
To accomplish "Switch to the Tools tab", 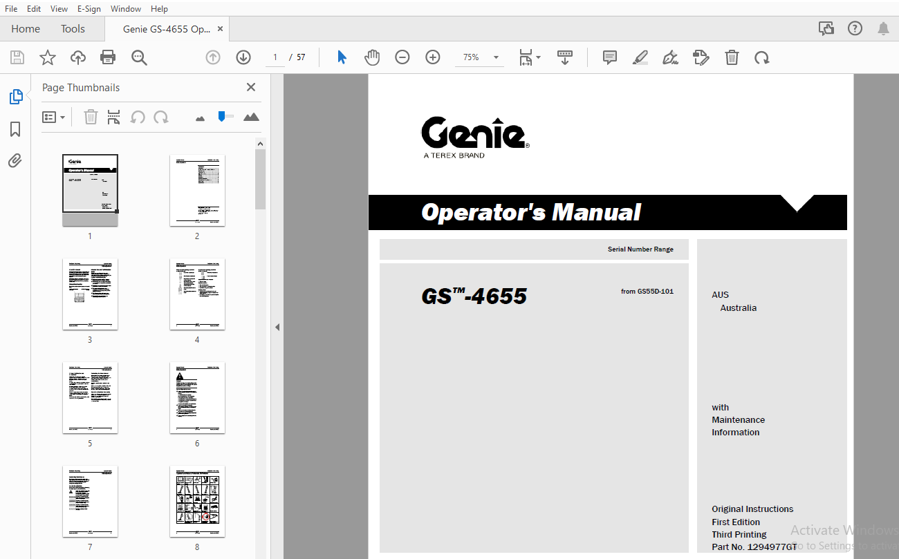I will coord(73,28).
